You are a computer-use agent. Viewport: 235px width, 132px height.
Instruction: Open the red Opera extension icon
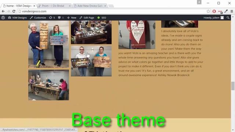click(214, 11)
